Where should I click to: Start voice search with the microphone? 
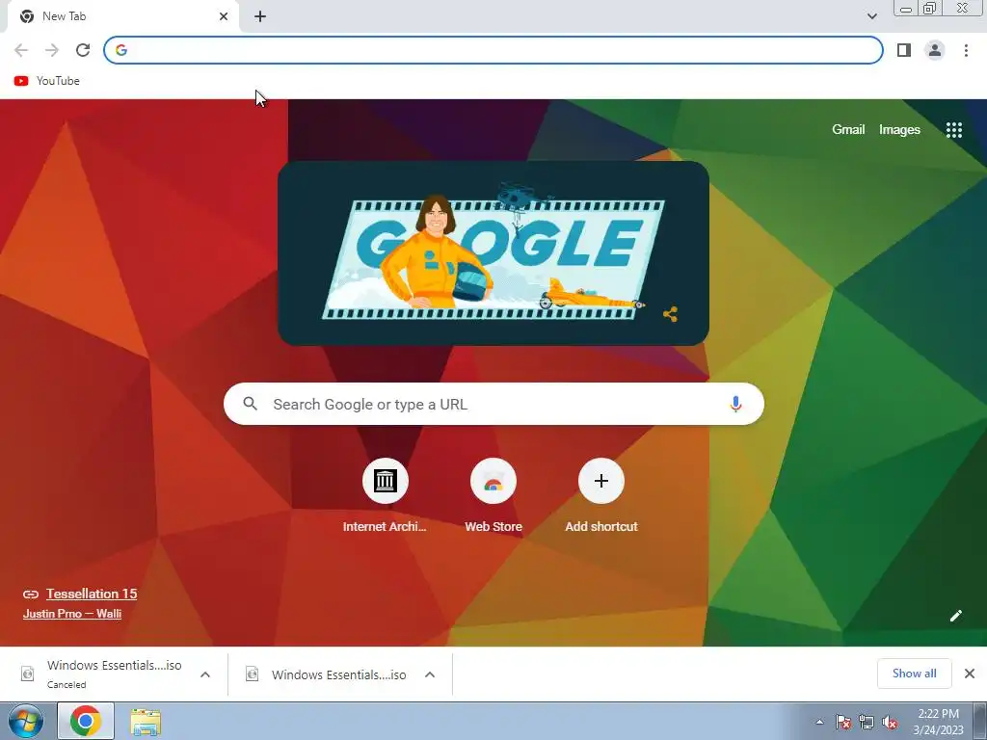point(735,404)
